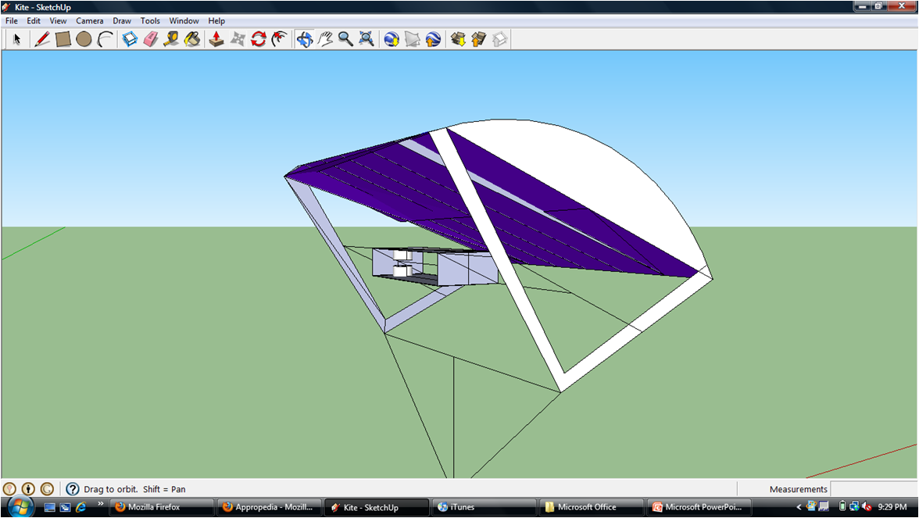Click the help question mark icon in status bar
The height and width of the screenshot is (518, 919).
pyautogui.click(x=73, y=489)
